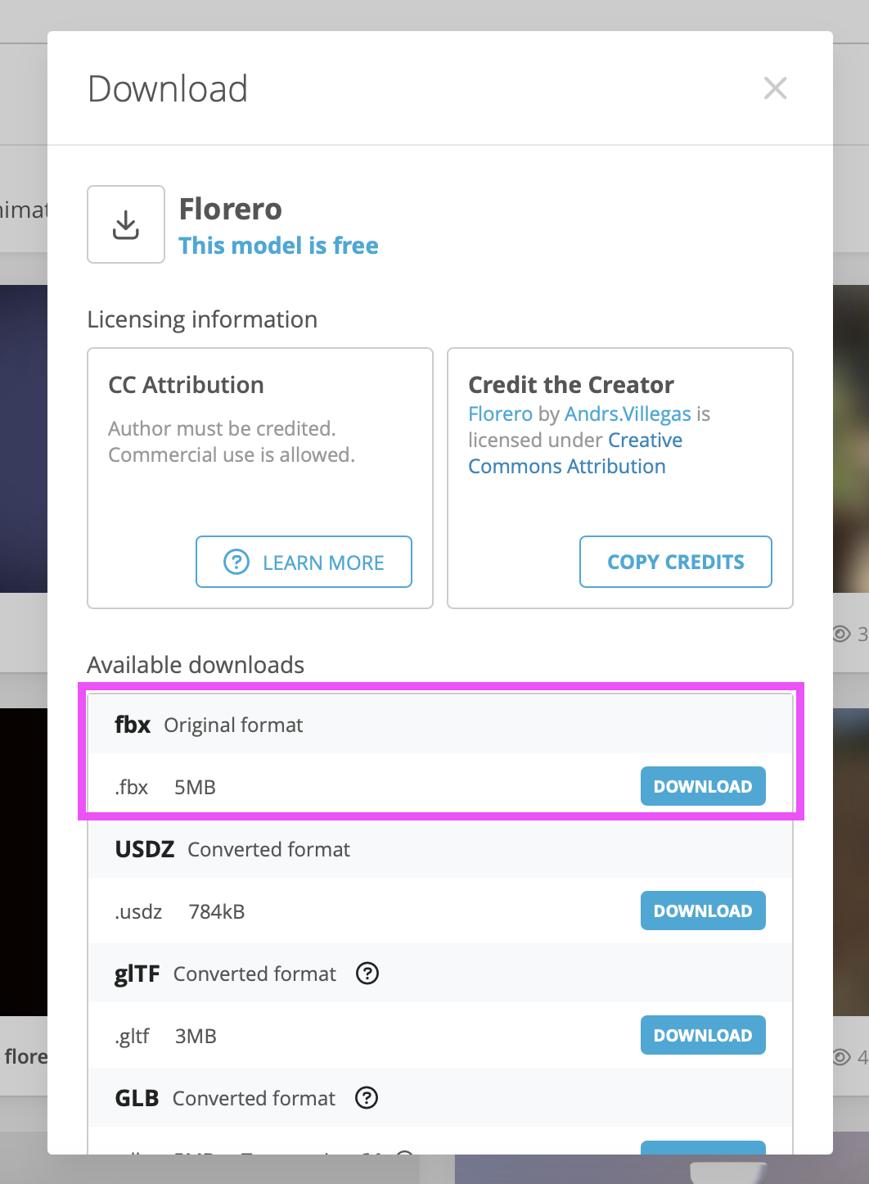Close the Download dialog
The width and height of the screenshot is (869, 1184).
click(775, 88)
